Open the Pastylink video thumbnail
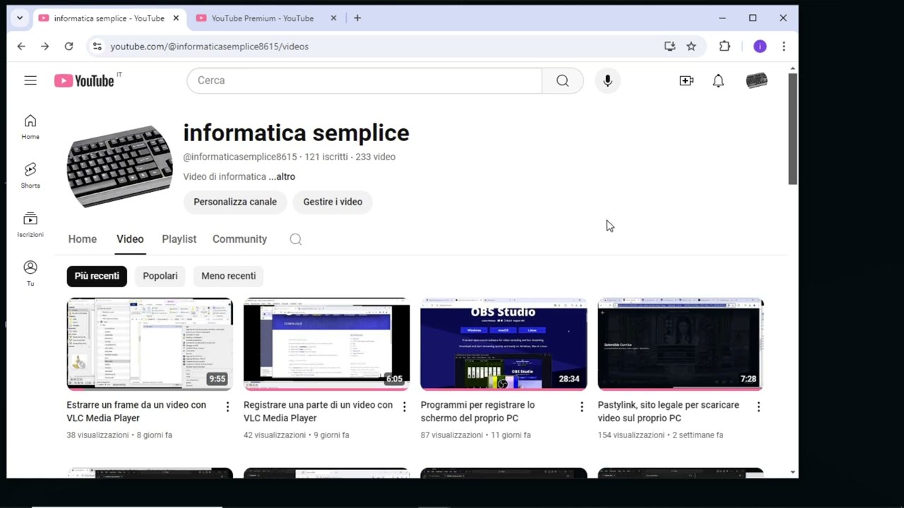 click(681, 344)
